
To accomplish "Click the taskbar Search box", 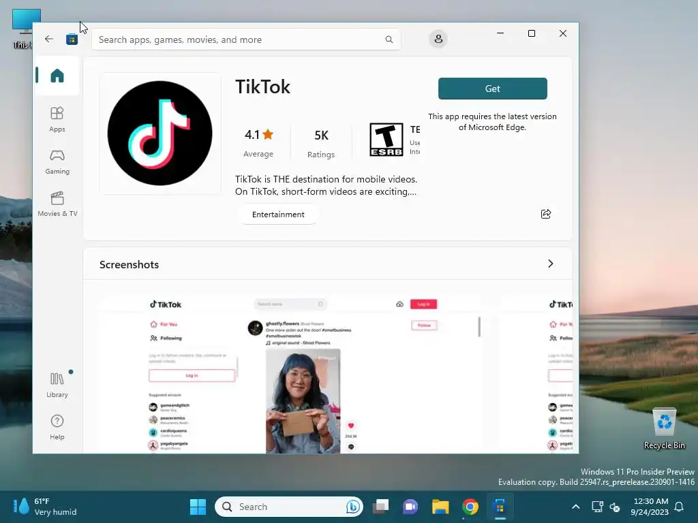I will click(x=288, y=507).
